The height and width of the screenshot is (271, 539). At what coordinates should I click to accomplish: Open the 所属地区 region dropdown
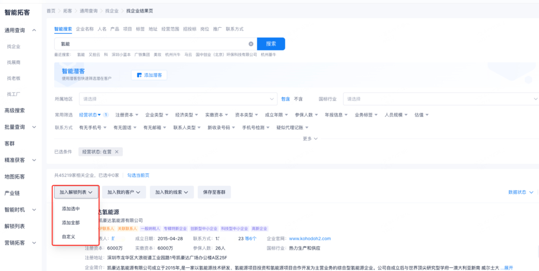point(178,99)
